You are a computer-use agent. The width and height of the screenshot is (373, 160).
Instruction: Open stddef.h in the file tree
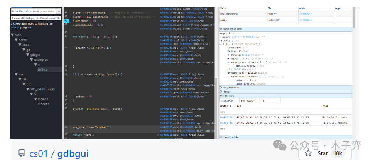click(44, 104)
